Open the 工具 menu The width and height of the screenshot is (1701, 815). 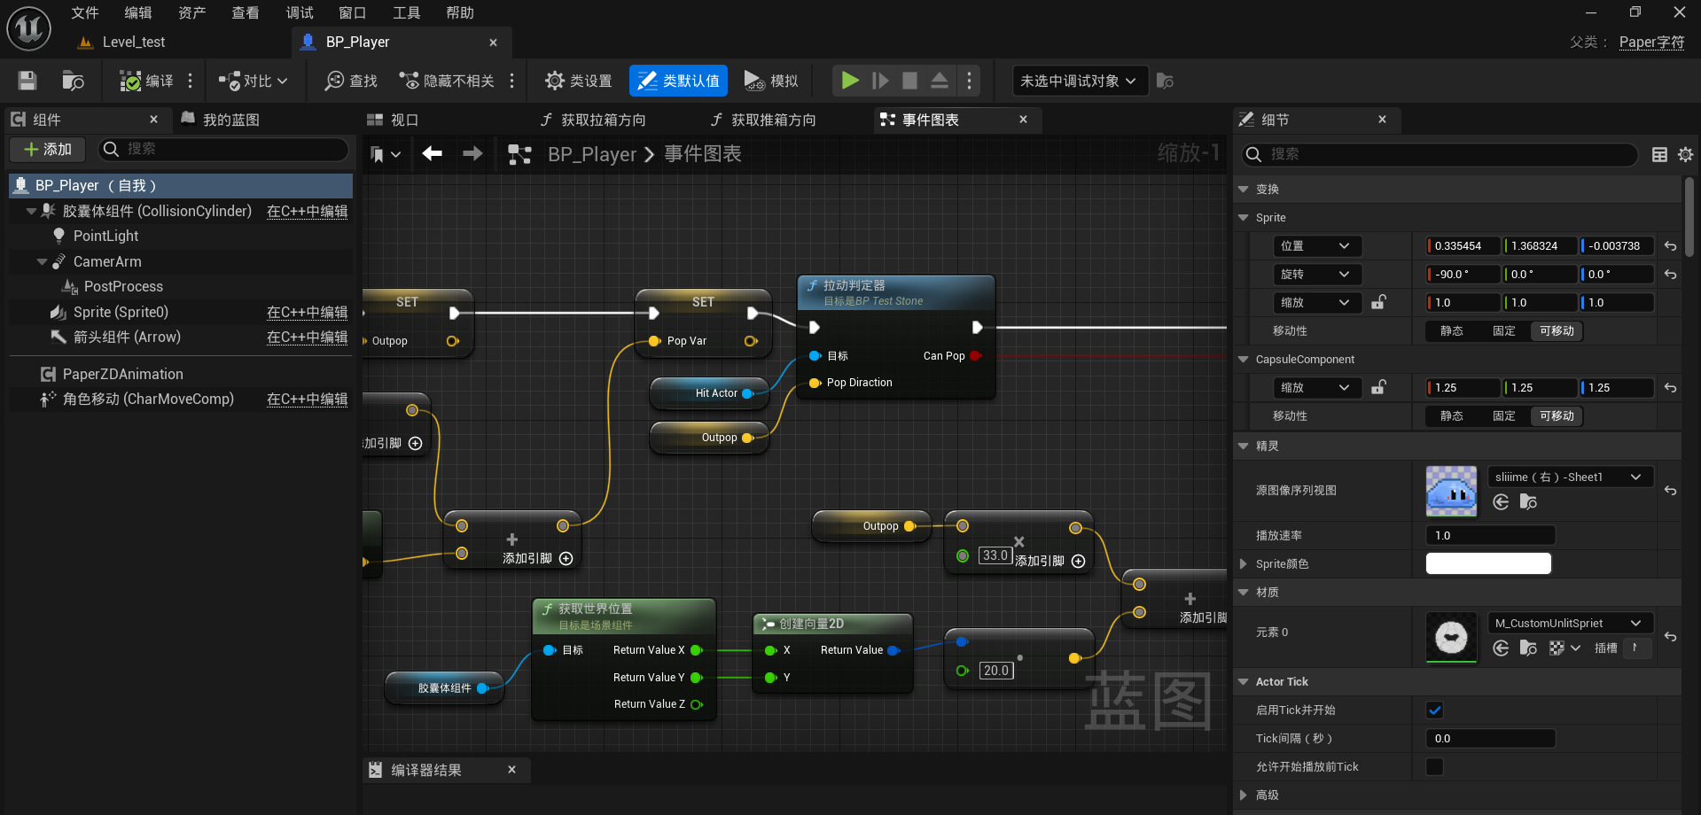pos(406,12)
